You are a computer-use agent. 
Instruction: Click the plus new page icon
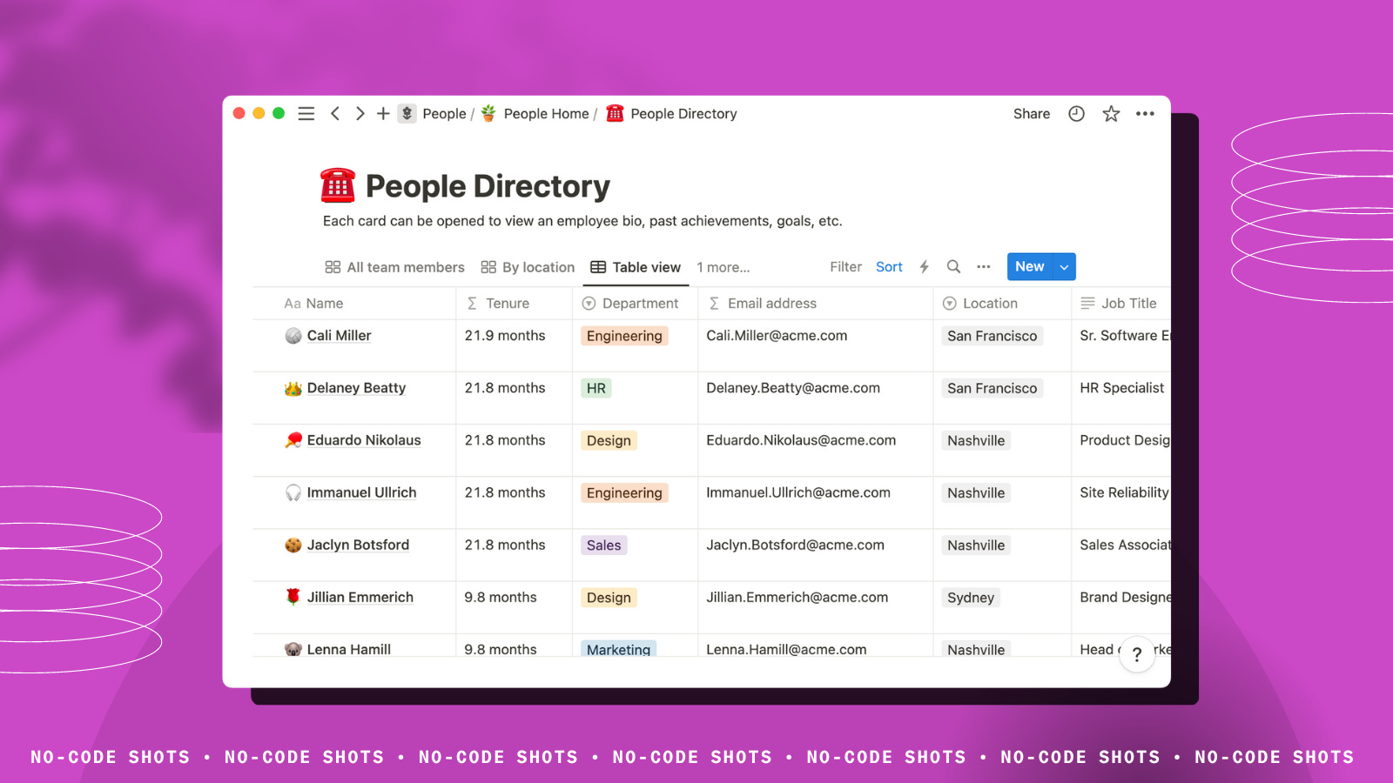pyautogui.click(x=383, y=114)
